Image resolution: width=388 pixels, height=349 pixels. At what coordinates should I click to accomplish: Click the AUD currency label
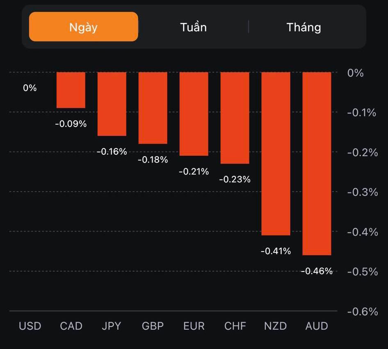(317, 326)
